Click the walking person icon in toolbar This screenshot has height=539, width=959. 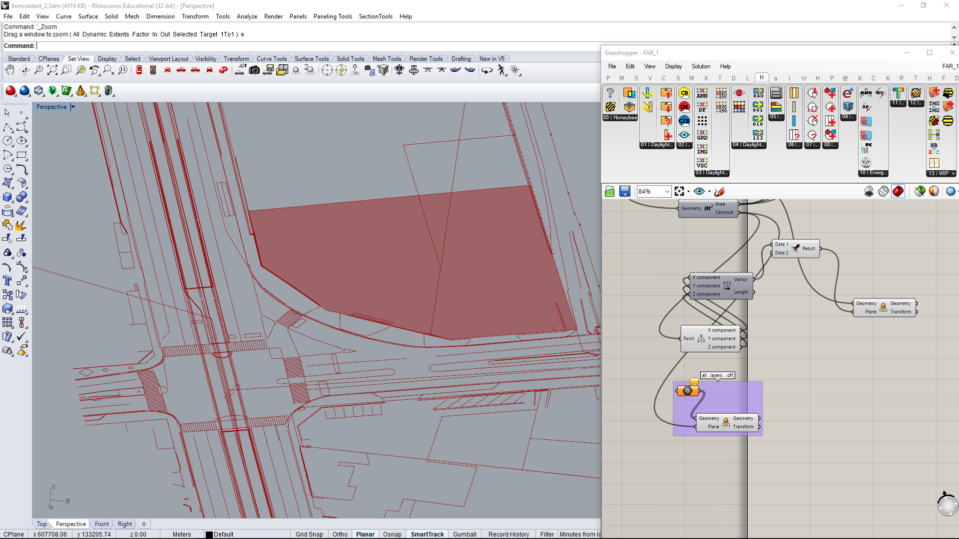coord(501,70)
